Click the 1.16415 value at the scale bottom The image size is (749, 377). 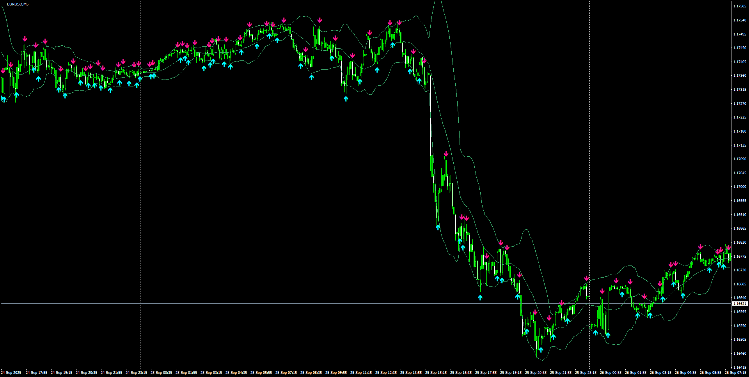coord(739,367)
